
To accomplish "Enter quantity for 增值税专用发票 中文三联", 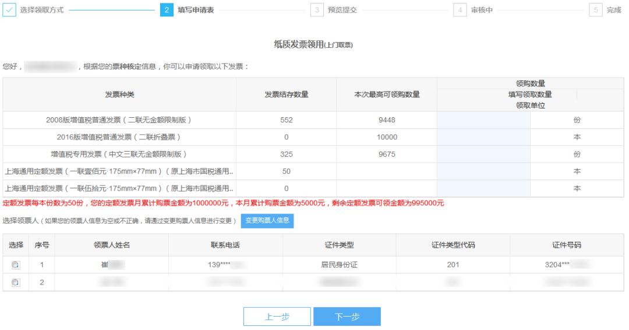I will pos(483,155).
